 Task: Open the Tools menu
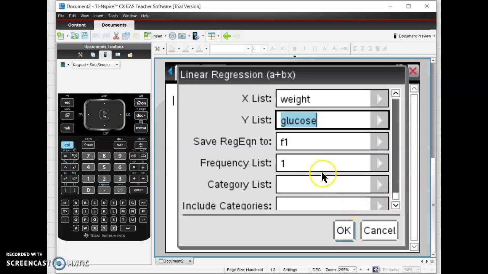pyautogui.click(x=113, y=16)
